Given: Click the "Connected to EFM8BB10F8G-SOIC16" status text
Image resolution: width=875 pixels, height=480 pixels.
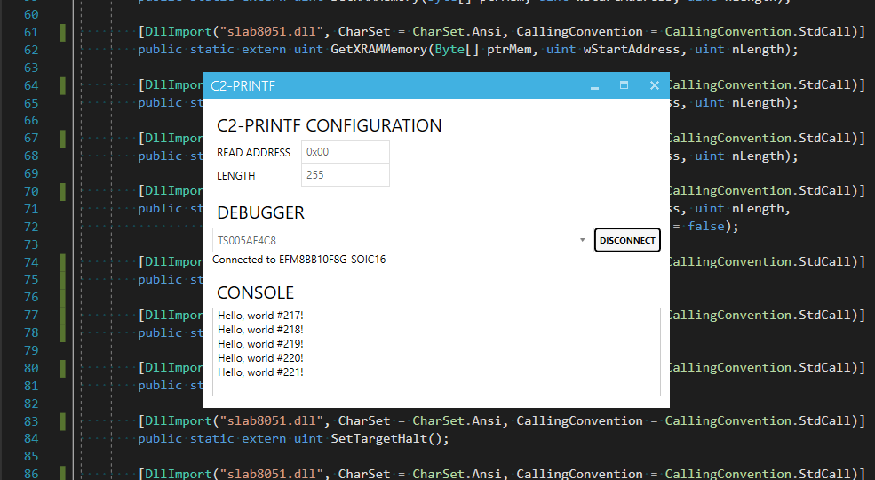Looking at the screenshot, I should [298, 260].
